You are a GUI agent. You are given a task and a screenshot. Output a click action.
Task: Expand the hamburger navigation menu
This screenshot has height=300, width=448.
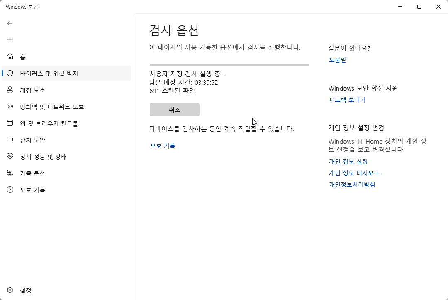10,40
